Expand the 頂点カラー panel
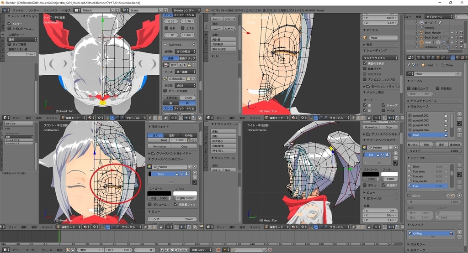This screenshot has height=253, width=468. (x=409, y=244)
